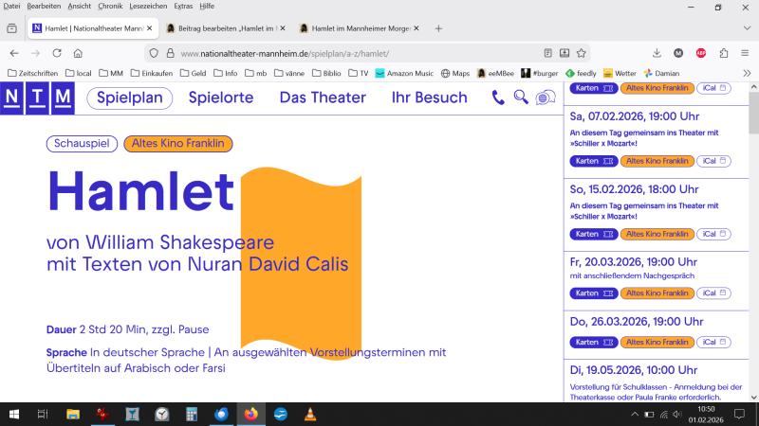Bookmark this page using the star icon
The width and height of the screenshot is (759, 426).
[x=581, y=53]
